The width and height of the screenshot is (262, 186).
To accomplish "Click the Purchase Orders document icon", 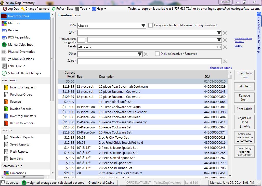I will pos(6,95).
